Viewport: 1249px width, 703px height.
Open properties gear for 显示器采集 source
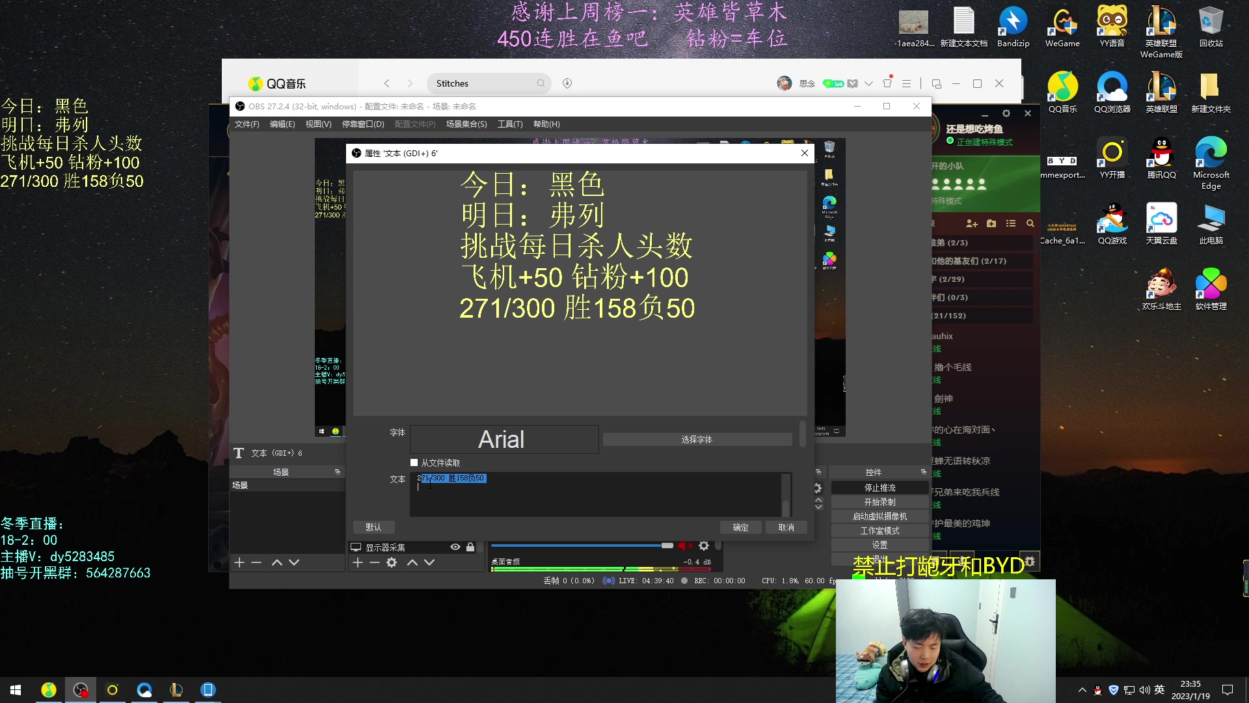391,562
